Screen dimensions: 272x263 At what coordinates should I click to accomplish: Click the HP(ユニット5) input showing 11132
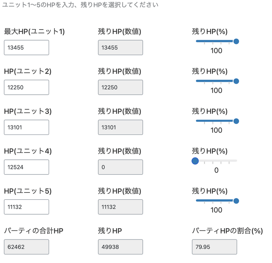tap(27, 207)
